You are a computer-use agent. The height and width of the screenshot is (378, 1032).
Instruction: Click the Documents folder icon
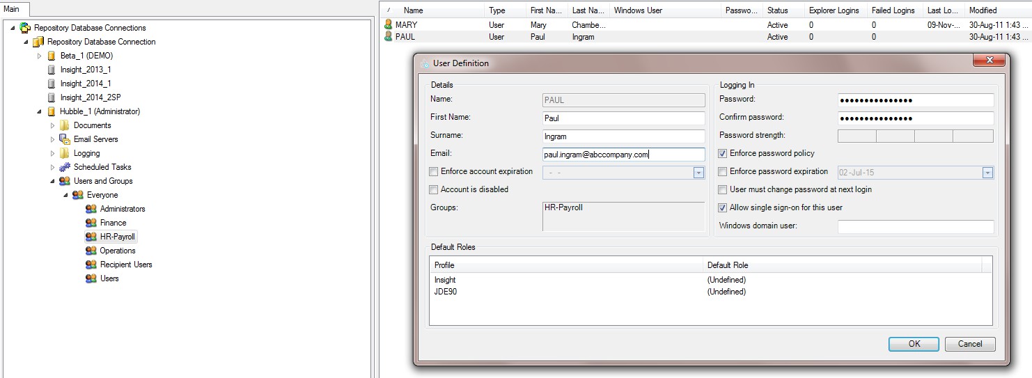64,125
